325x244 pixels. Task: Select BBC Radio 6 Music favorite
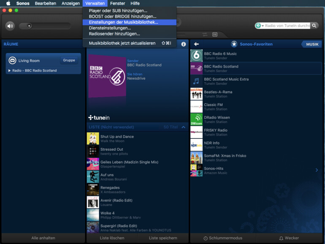click(256, 56)
